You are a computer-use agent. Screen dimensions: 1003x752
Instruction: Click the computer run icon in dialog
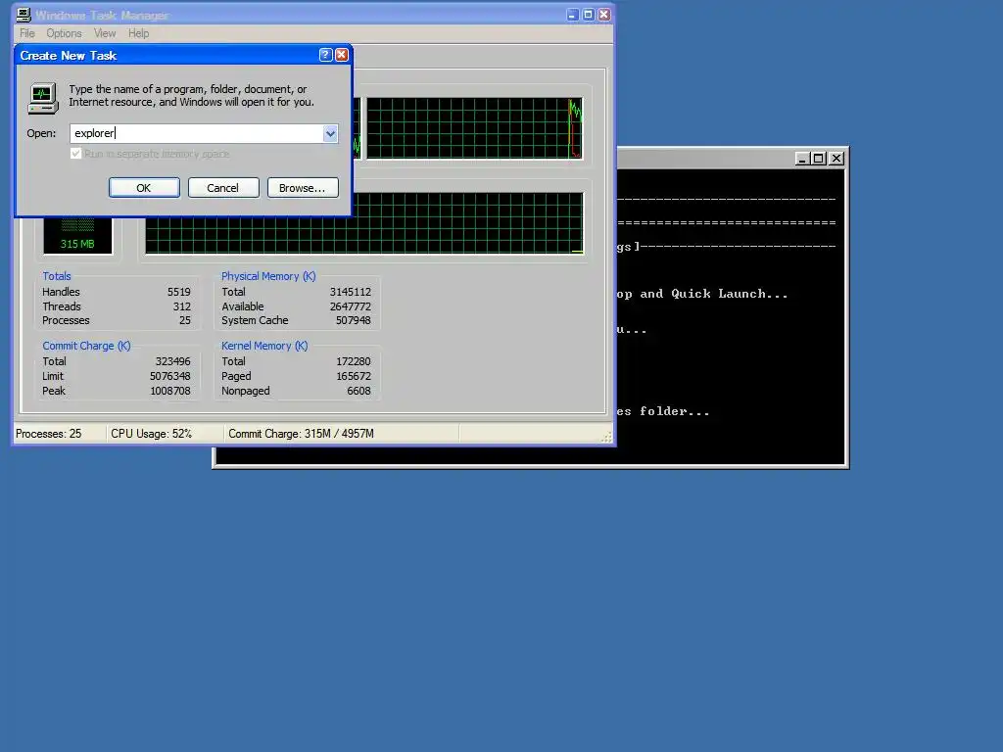coord(43,98)
